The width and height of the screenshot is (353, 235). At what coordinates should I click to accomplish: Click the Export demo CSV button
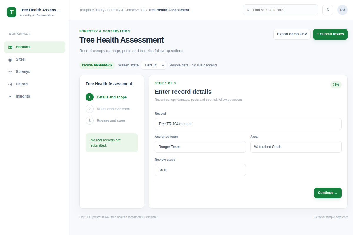(292, 34)
